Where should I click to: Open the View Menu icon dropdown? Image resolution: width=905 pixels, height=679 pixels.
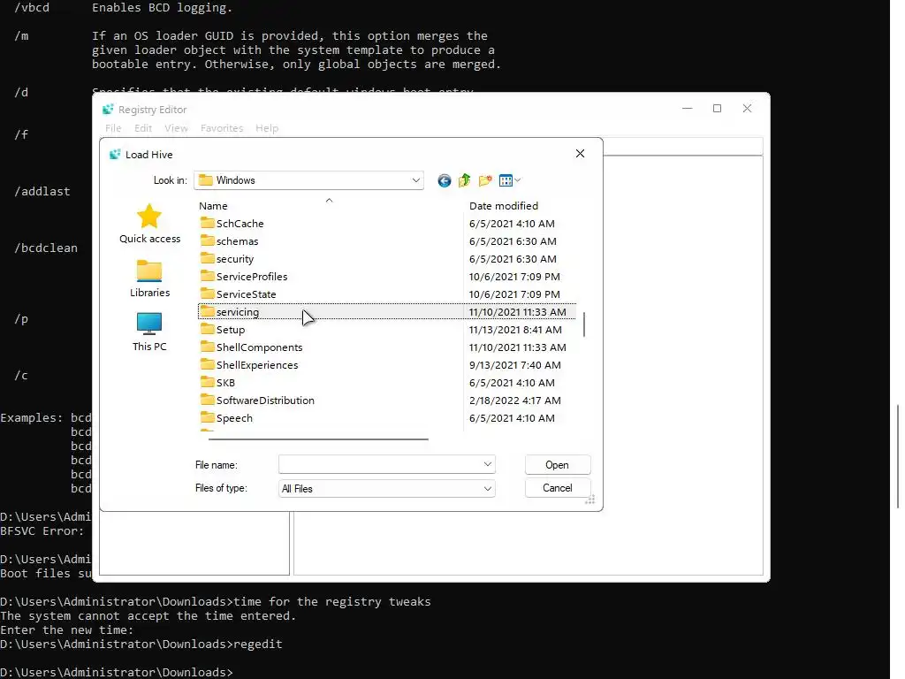click(509, 180)
